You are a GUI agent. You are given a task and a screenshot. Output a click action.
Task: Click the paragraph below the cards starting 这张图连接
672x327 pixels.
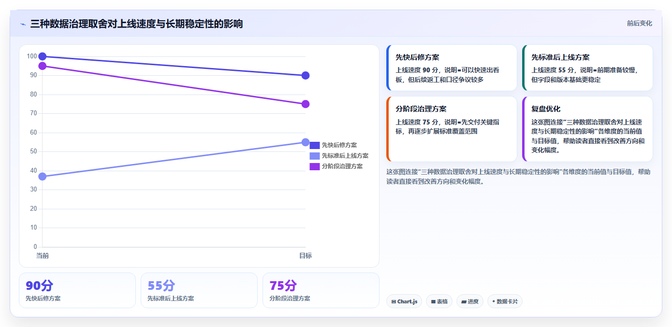tap(519, 177)
